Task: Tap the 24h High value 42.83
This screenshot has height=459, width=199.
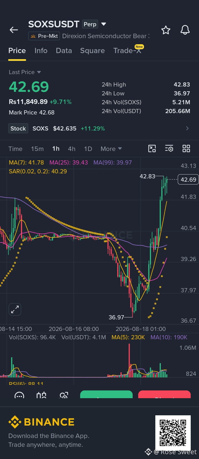Action: pyautogui.click(x=182, y=85)
